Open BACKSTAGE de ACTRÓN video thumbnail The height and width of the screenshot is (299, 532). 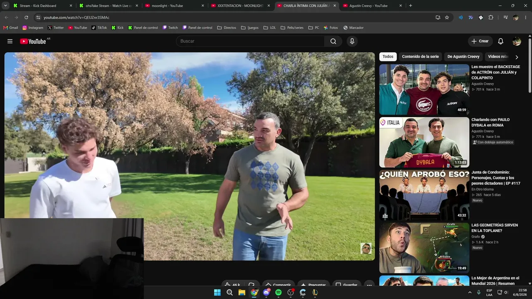tap(424, 89)
